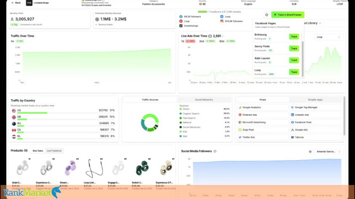Go back with the Back arrow button
The image size is (355, 199).
click(16, 3)
